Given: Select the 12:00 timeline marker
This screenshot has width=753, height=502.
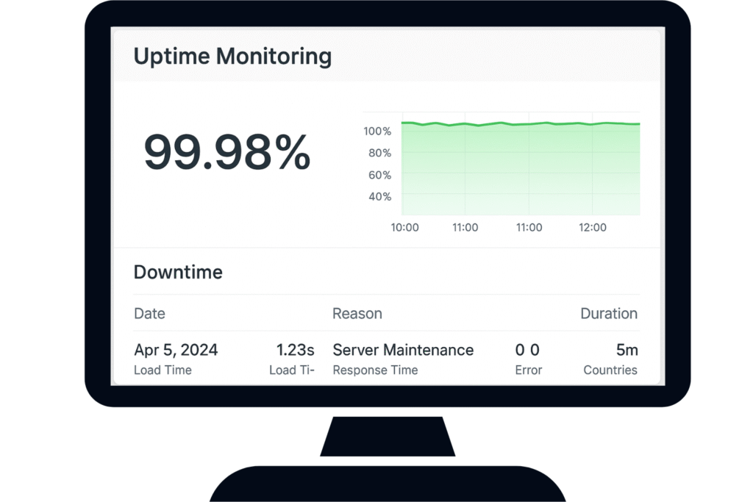Looking at the screenshot, I should 593,227.
